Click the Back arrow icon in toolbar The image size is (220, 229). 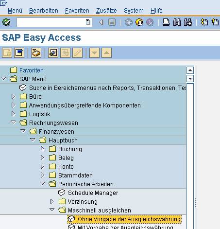click(102, 22)
